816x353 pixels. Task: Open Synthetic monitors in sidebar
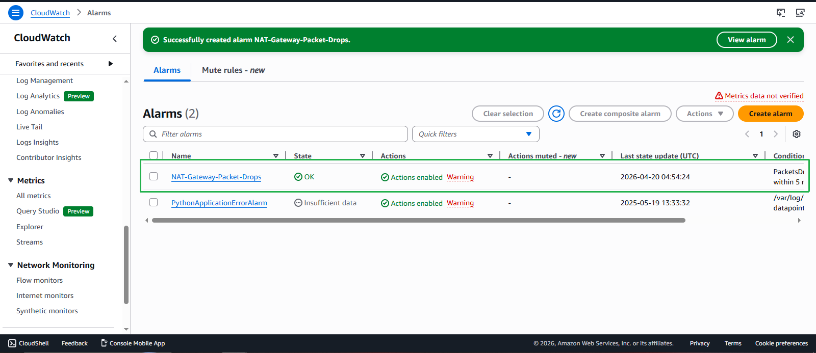coord(47,311)
